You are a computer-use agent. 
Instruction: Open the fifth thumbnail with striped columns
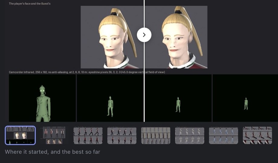coord(156,135)
